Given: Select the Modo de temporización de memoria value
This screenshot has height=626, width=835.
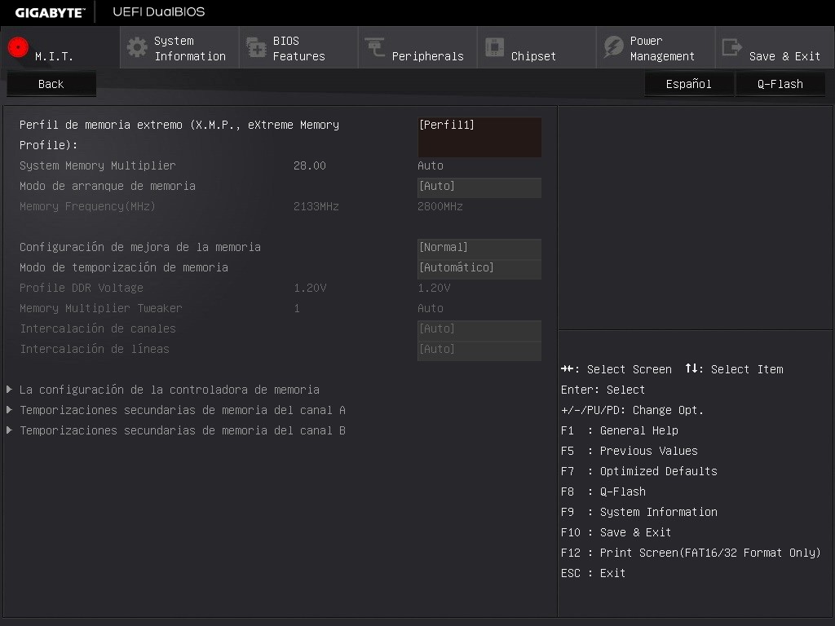Looking at the screenshot, I should tap(479, 268).
